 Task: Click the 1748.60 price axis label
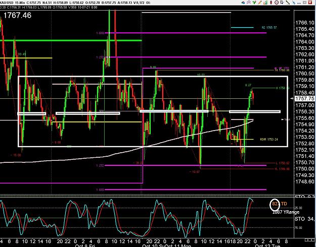tap(305, 181)
